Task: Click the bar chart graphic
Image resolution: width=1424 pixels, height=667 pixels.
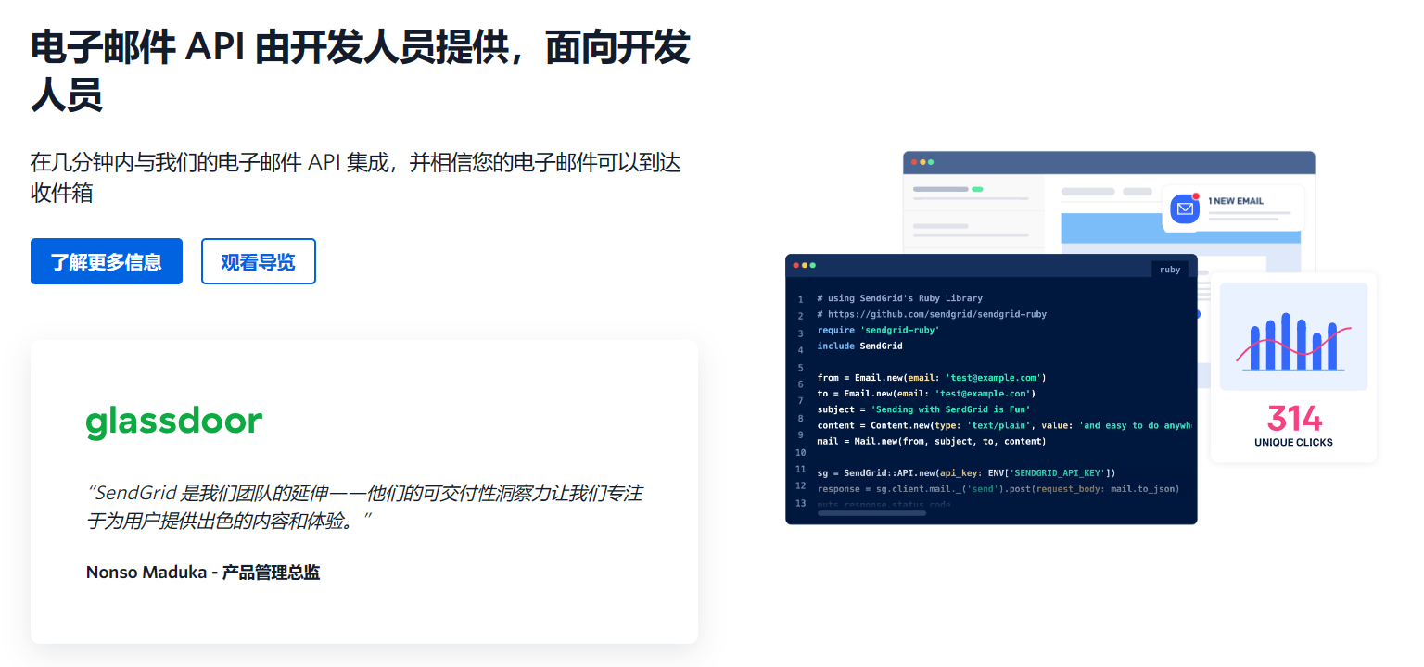Action: click(x=1293, y=337)
